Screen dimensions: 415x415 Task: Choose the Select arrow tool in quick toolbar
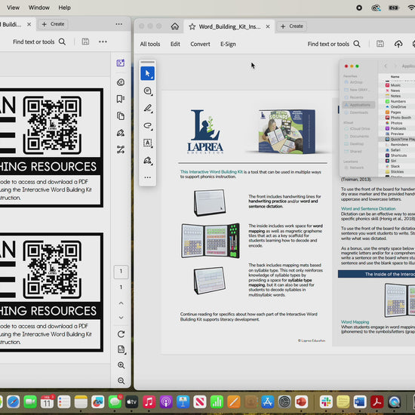(147, 73)
